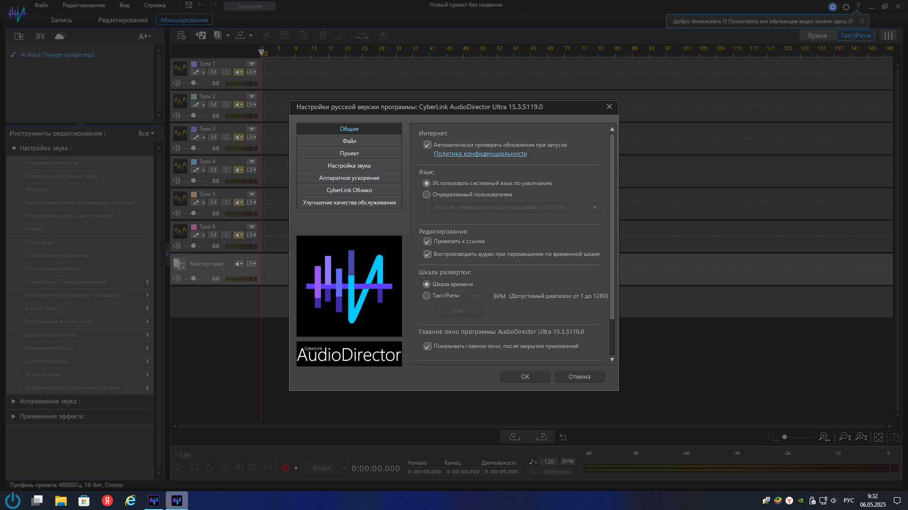Open CyberLink cloud icon in media panel
The height and width of the screenshot is (510, 908).
coord(61,36)
